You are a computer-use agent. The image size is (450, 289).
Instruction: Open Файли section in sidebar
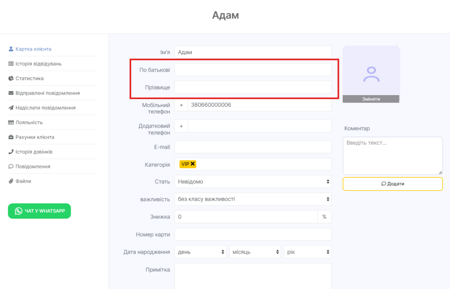[23, 181]
